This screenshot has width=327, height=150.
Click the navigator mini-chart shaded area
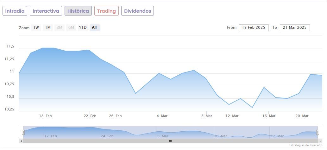point(170,132)
